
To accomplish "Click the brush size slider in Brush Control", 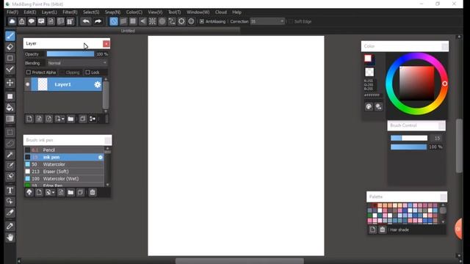I will pos(409,138).
